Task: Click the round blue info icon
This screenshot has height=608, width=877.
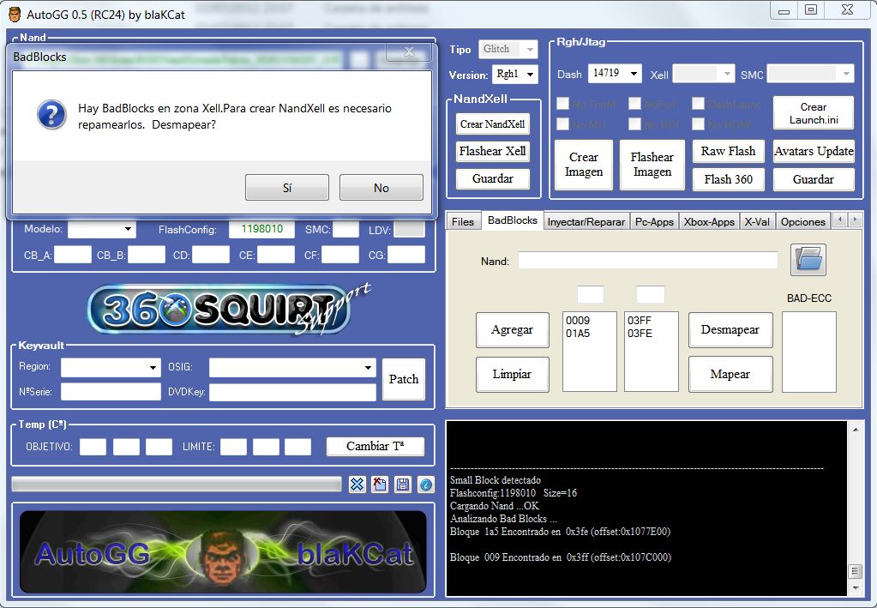Action: pos(425,485)
